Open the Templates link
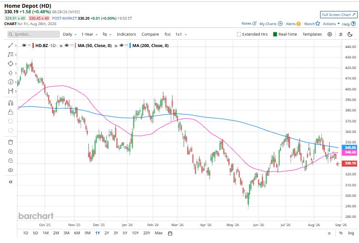Viewport: 359px width, 243px height. click(312, 34)
